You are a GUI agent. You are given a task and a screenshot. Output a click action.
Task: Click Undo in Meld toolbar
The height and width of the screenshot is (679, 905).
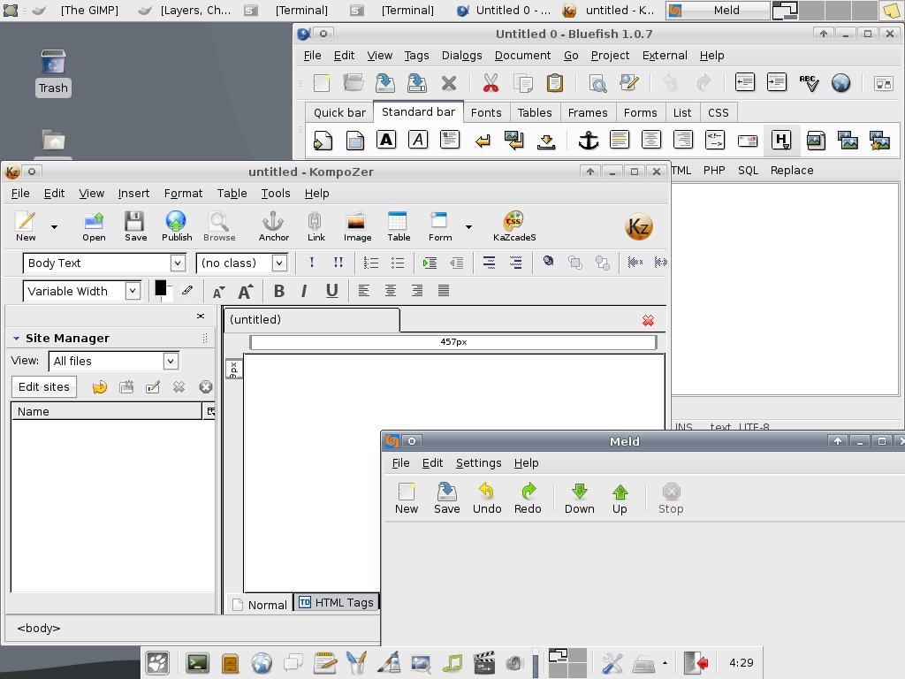487,499
